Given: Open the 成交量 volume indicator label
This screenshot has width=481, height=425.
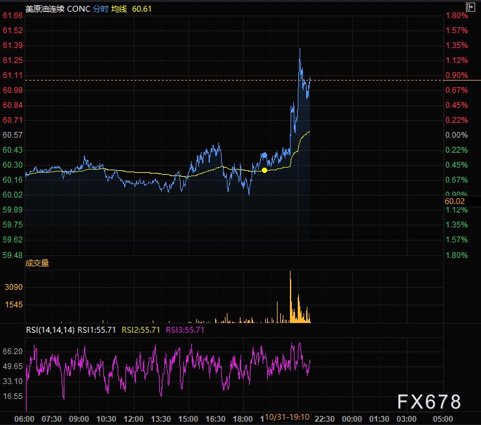Looking at the screenshot, I should pos(37,263).
